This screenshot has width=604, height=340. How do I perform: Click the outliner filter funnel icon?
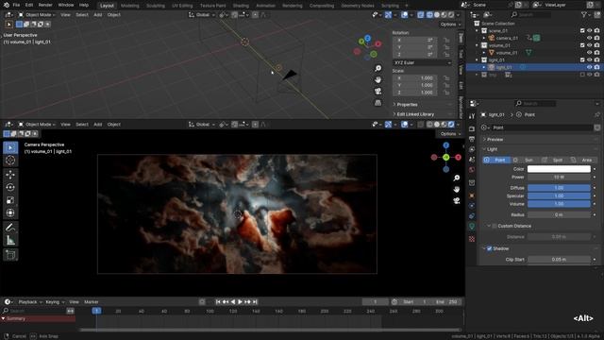coord(584,15)
